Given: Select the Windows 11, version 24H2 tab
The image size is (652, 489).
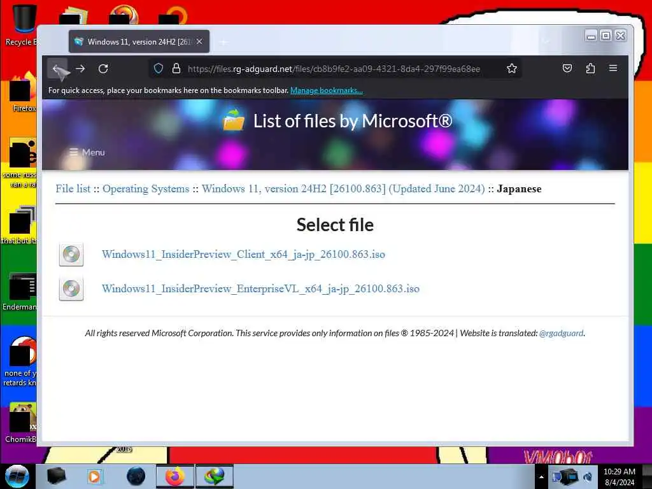Looking at the screenshot, I should click(139, 41).
